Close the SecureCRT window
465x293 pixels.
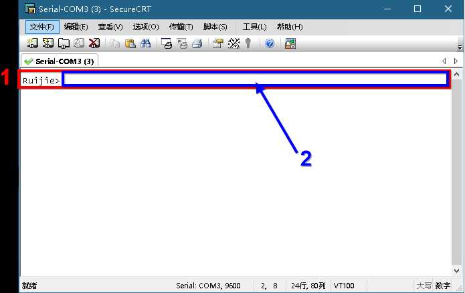(448, 9)
